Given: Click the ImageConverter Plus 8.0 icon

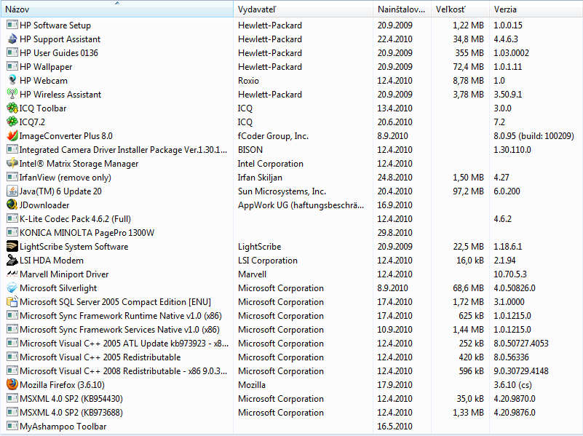Looking at the screenshot, I should [x=12, y=135].
